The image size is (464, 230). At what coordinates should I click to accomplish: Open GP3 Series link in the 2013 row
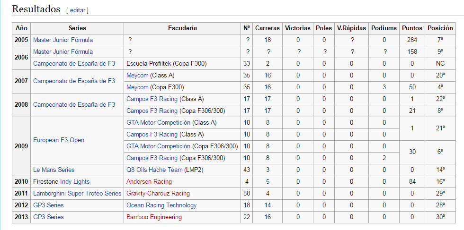(x=48, y=217)
